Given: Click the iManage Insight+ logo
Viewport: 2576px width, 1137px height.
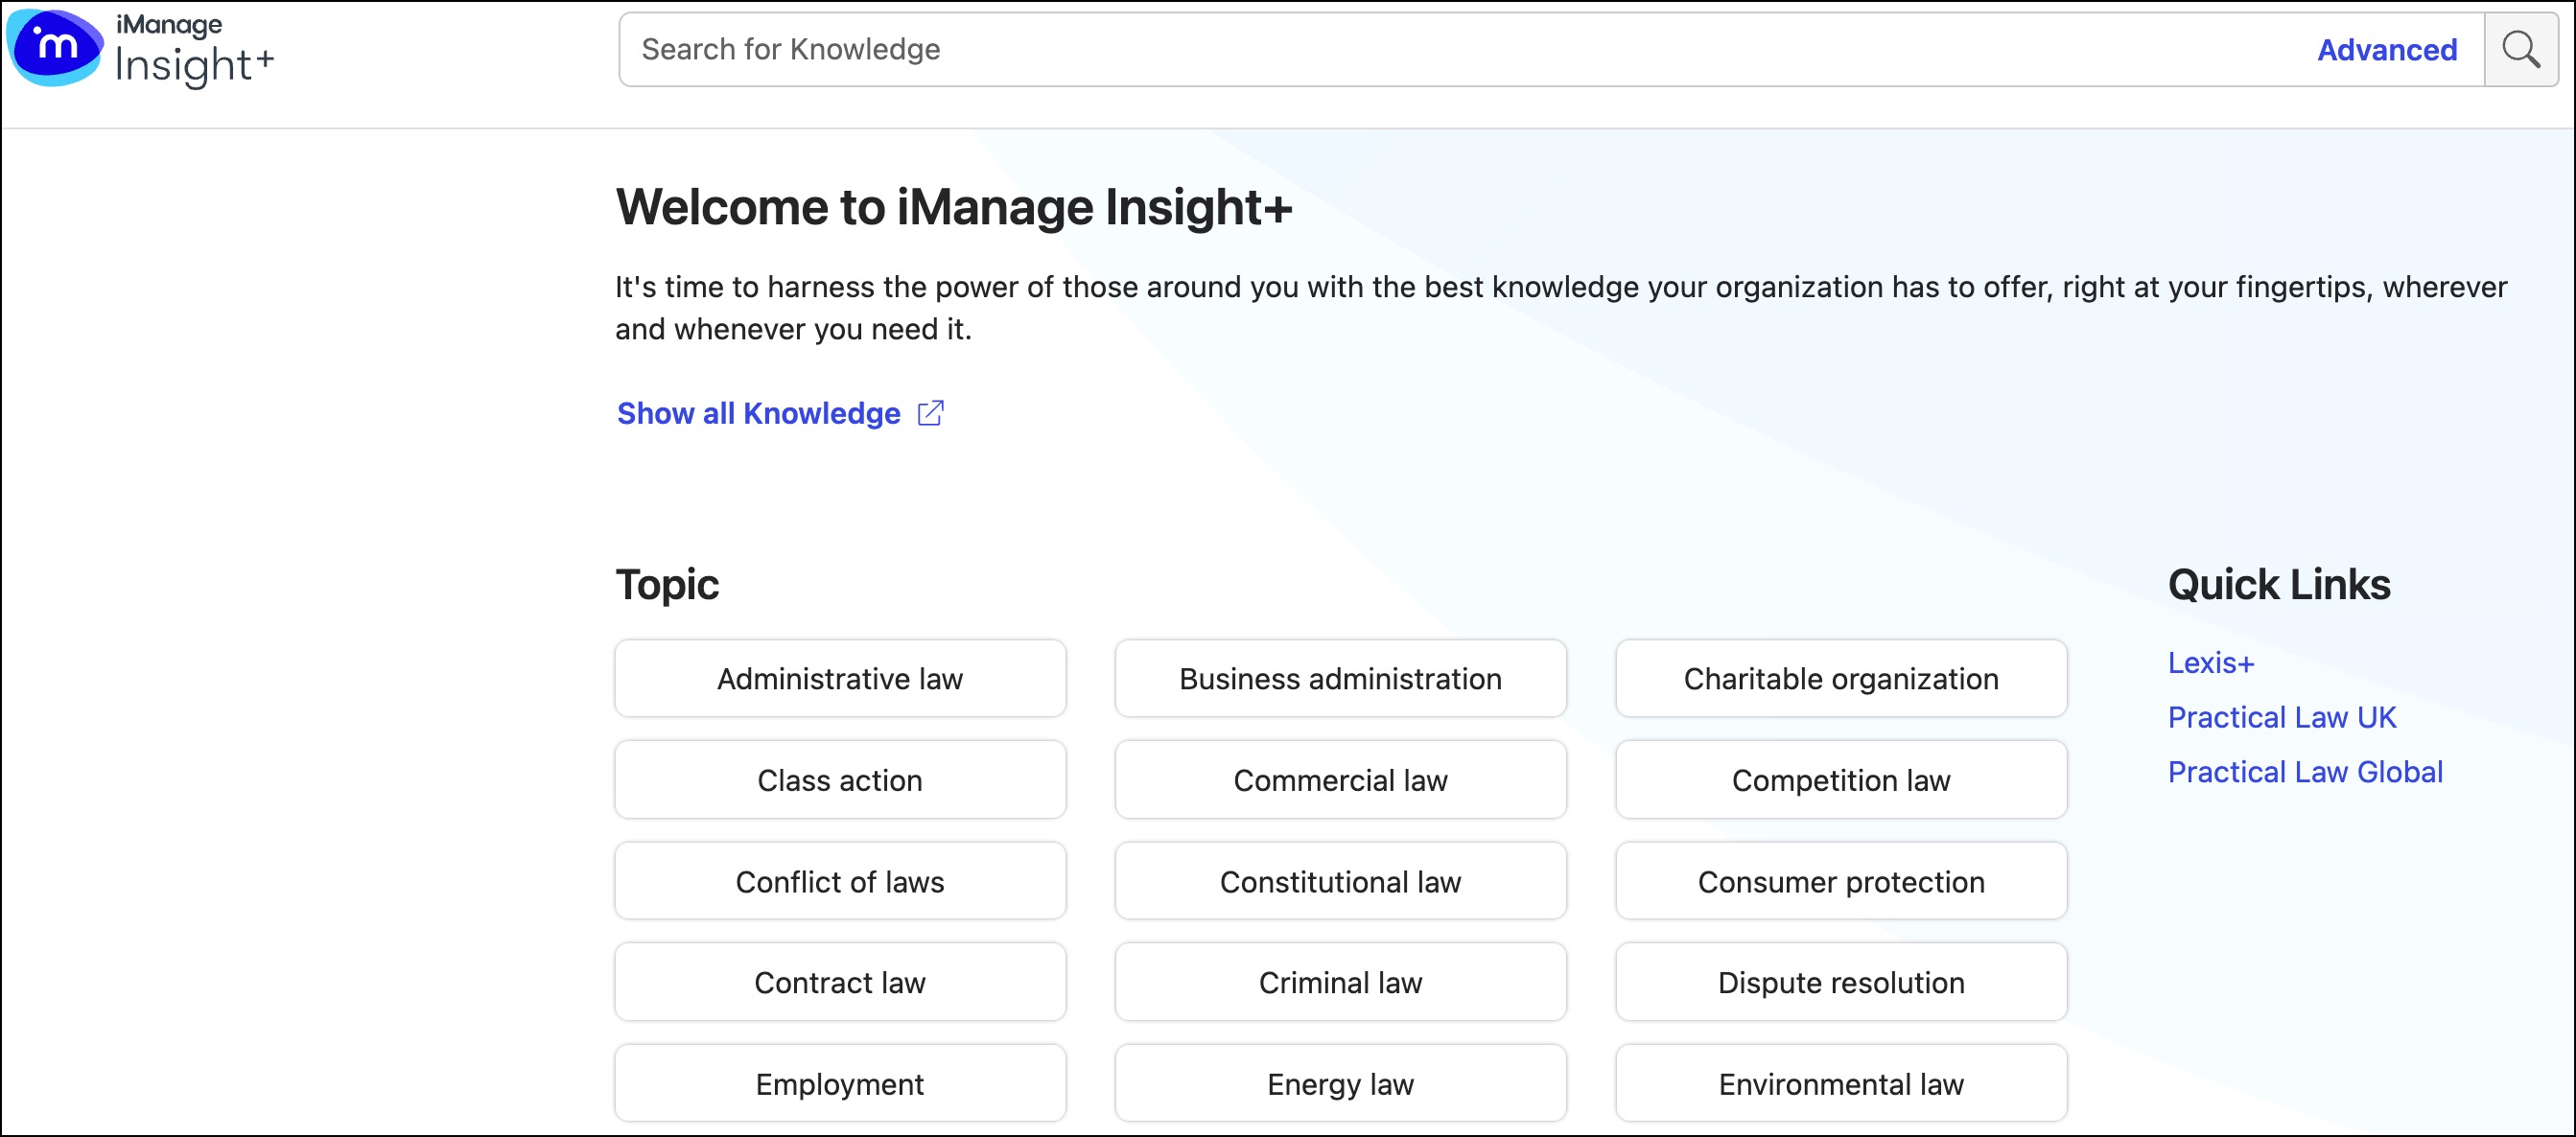Looking at the screenshot, I should [140, 49].
